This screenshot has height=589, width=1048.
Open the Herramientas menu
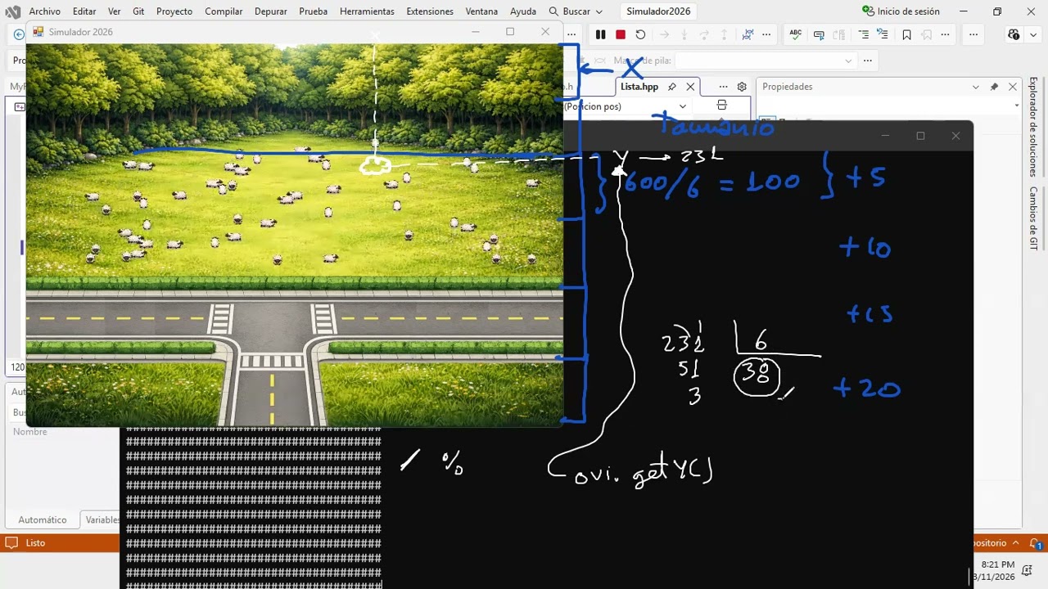[367, 11]
